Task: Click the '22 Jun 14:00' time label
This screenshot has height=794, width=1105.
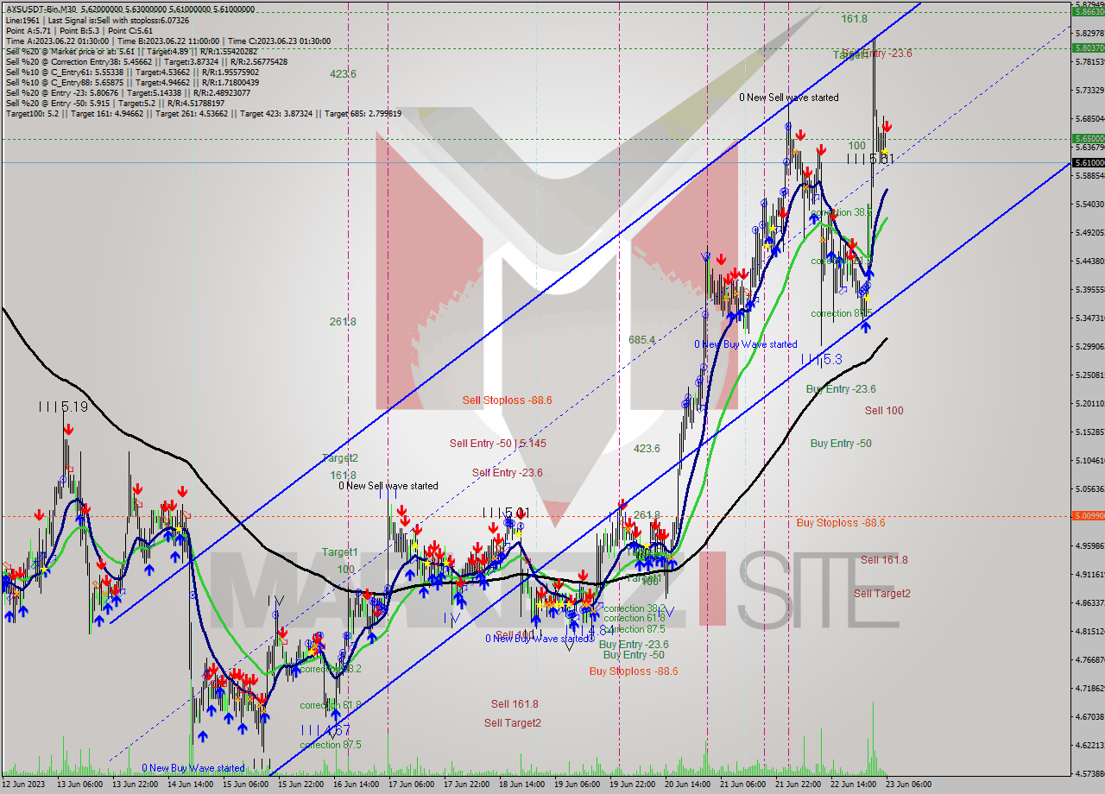Action: pyautogui.click(x=853, y=785)
